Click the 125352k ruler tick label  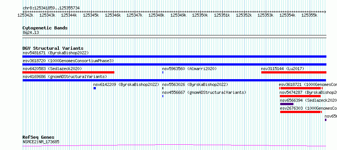pyautogui.click(x=244, y=15)
